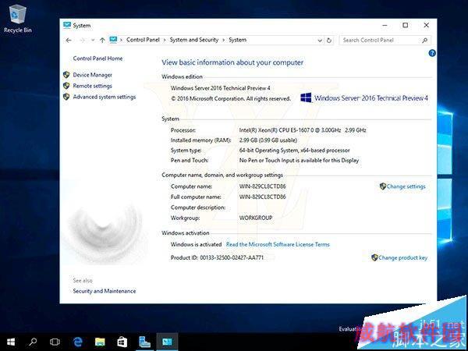The height and width of the screenshot is (351, 468).
Task: Click View basic information about your computer heading
Action: coord(232,62)
